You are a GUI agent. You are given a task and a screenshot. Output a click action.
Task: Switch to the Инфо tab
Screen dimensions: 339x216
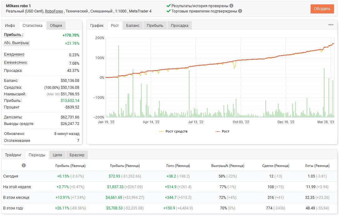(x=10, y=26)
